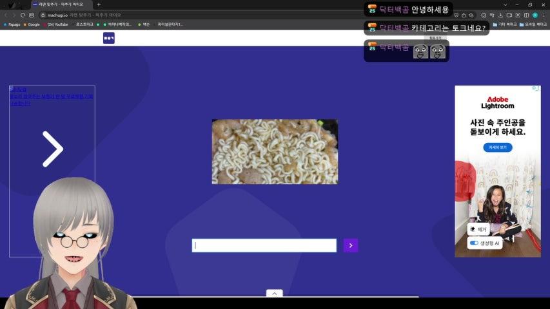Open the ad info icon at the Adobe ad corner
550x309 pixels.
[x=534, y=88]
